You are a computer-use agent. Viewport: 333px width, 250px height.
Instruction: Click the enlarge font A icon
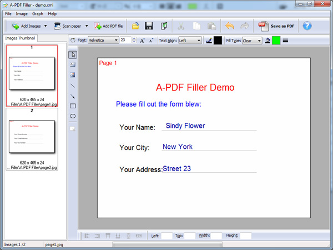tap(142, 41)
